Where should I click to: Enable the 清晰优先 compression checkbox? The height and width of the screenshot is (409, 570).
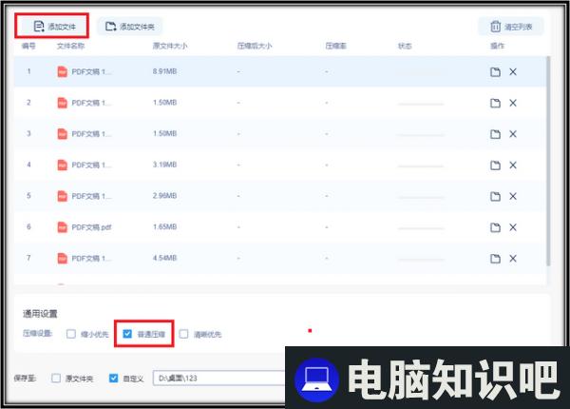(x=183, y=334)
